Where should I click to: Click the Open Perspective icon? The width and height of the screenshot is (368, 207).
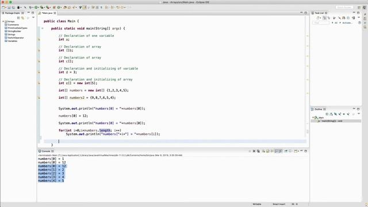click(x=359, y=7)
